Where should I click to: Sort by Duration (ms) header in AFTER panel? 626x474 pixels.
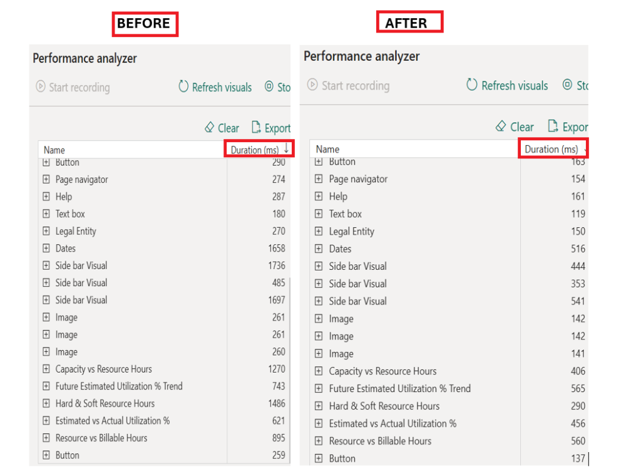552,150
